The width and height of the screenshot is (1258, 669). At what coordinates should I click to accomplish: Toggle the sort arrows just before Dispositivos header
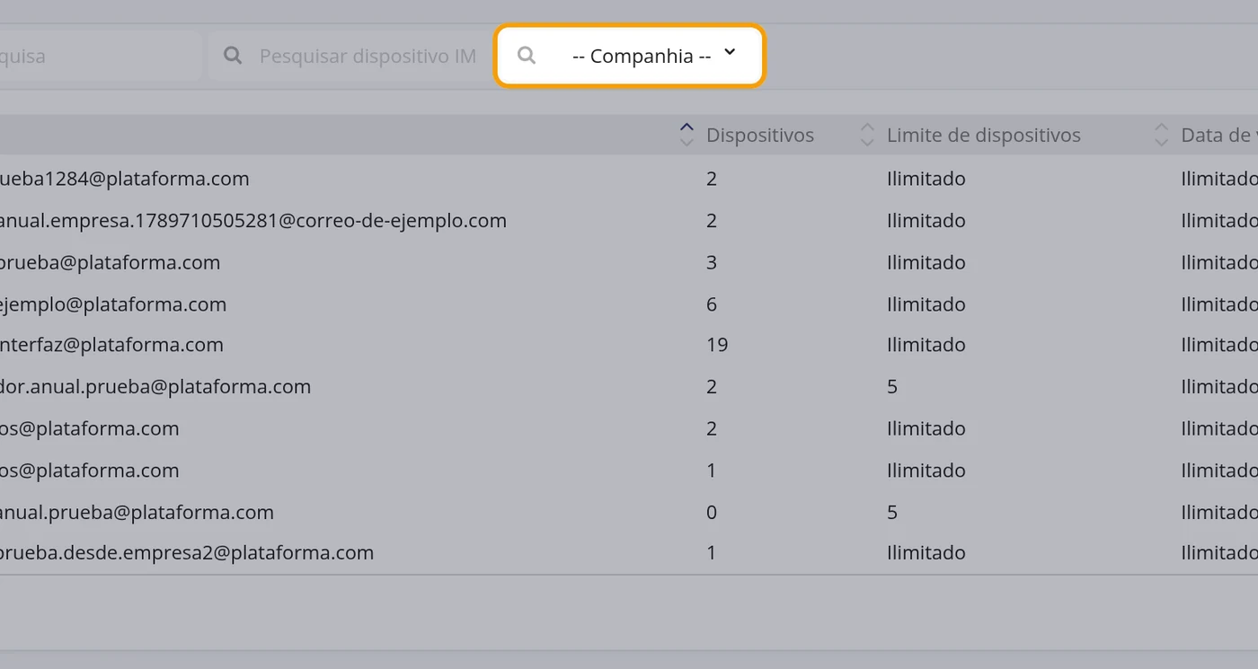(687, 135)
